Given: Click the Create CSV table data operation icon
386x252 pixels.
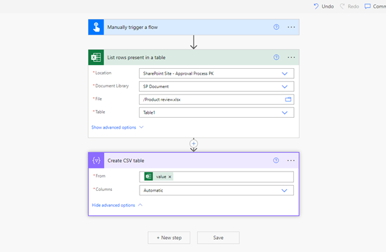Looking at the screenshot, I should [x=96, y=161].
